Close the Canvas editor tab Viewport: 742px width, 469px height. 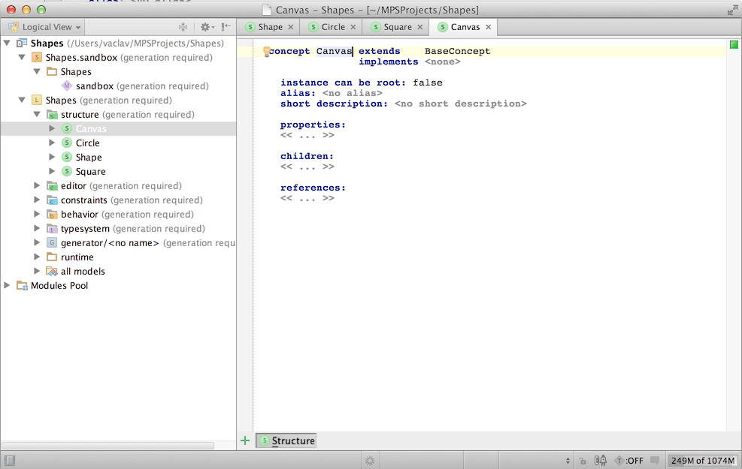488,27
